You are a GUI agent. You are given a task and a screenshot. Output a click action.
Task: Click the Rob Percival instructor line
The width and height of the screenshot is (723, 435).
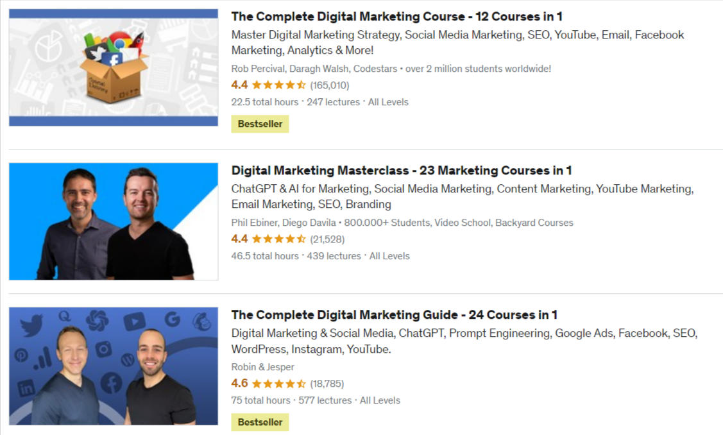(391, 69)
